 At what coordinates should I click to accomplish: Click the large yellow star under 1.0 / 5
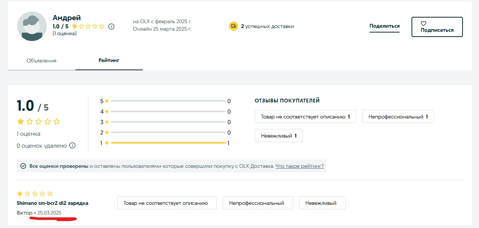(20, 121)
